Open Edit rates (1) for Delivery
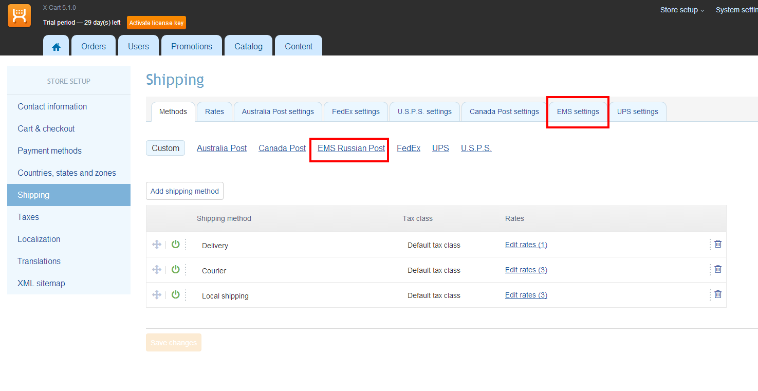This screenshot has width=758, height=391. pos(526,245)
